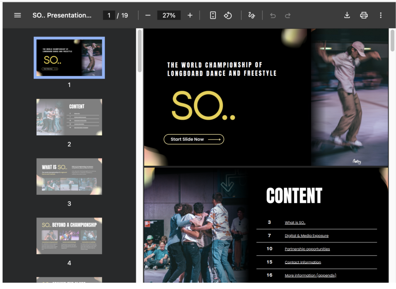Rotate the document counterclockwise

pos(228,15)
